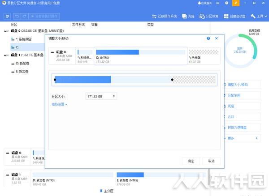
Task: Expand More (更多) options in side panel
Action: pyautogui.click(x=243, y=138)
